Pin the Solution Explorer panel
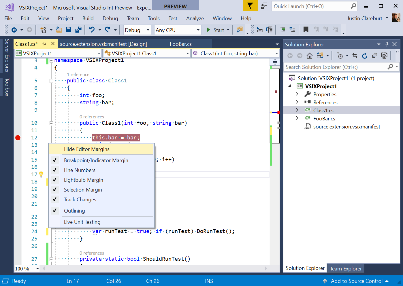The image size is (403, 286). [387, 44]
